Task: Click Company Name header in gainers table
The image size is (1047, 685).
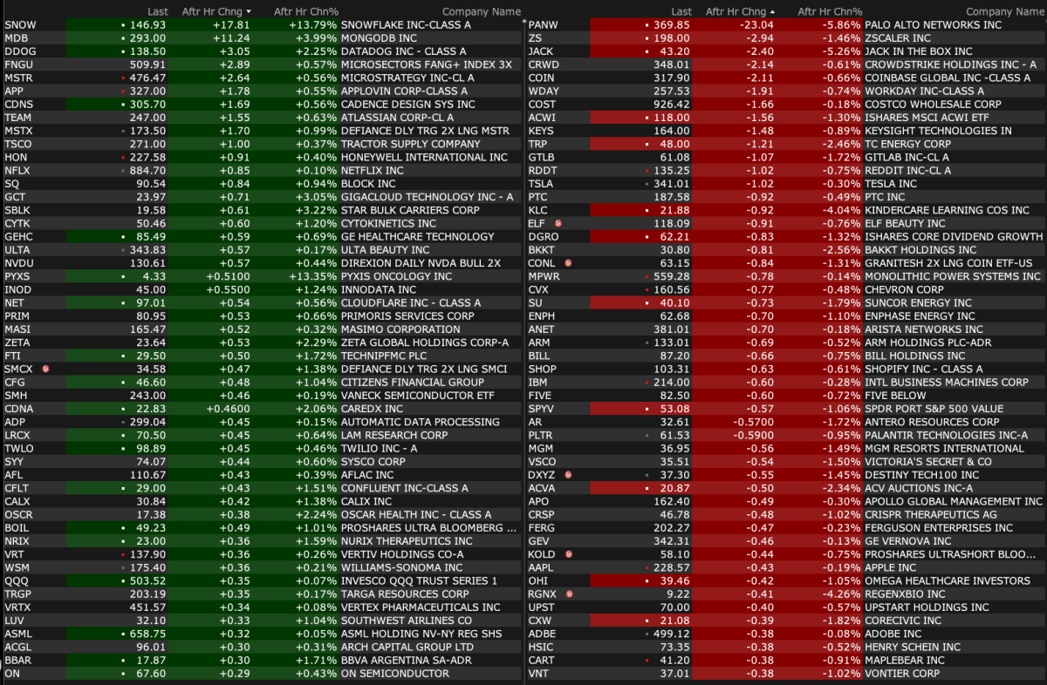Action: point(481,11)
